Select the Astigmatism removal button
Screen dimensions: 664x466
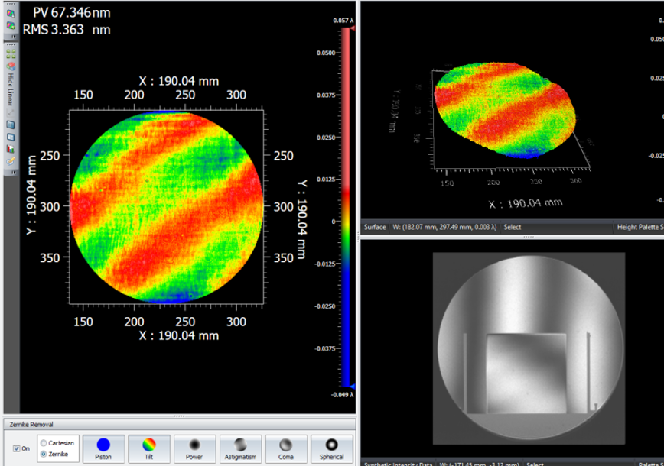240,448
